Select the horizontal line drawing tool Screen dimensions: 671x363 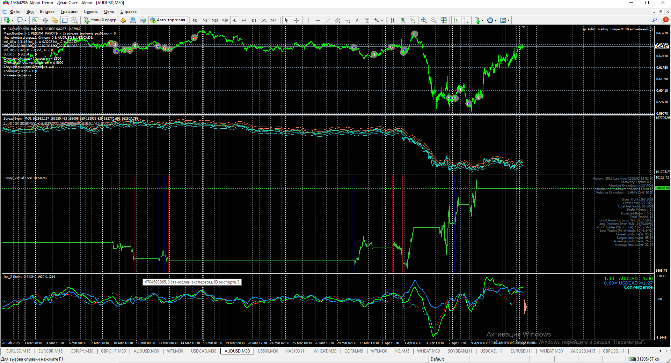318,20
